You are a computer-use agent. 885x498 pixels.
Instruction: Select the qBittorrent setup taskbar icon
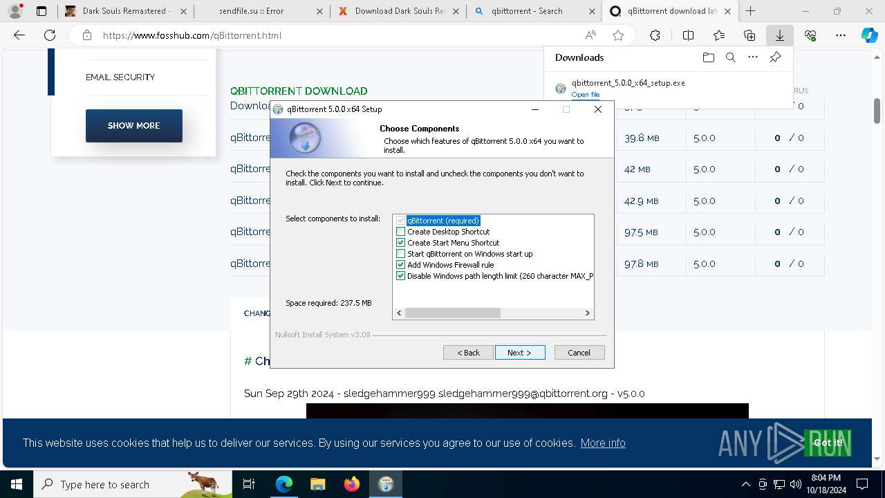pyautogui.click(x=386, y=484)
